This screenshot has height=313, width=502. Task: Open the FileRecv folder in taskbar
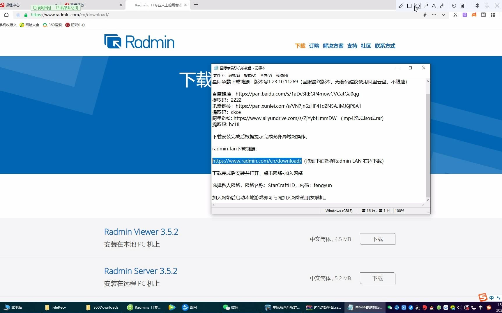click(x=55, y=307)
